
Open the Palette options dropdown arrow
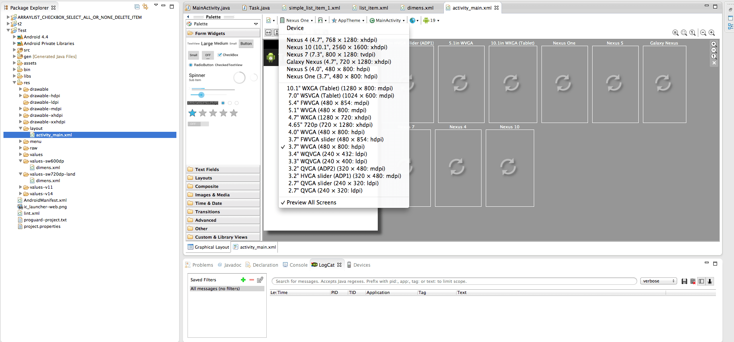pyautogui.click(x=256, y=24)
